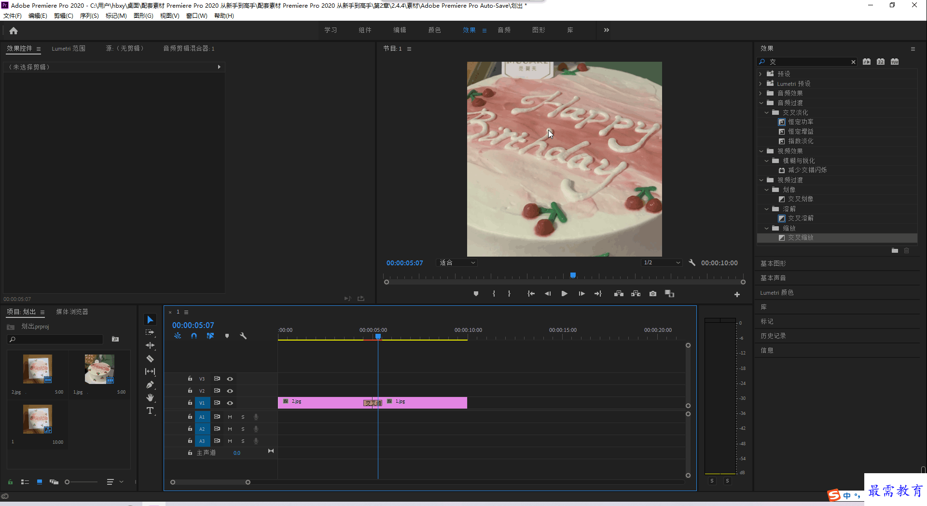Image resolution: width=927 pixels, height=506 pixels.
Task: Switch to the 颜色 workspace
Action: tap(434, 30)
